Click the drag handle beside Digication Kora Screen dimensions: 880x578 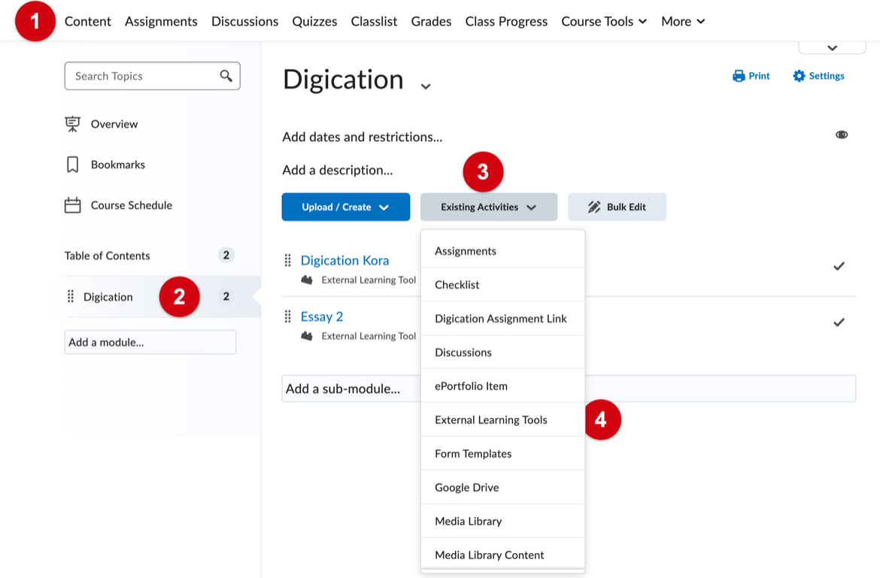point(288,260)
